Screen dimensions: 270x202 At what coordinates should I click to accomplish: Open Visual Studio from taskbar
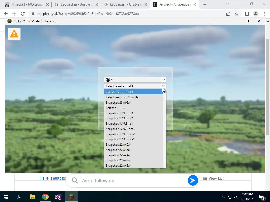pos(58,197)
